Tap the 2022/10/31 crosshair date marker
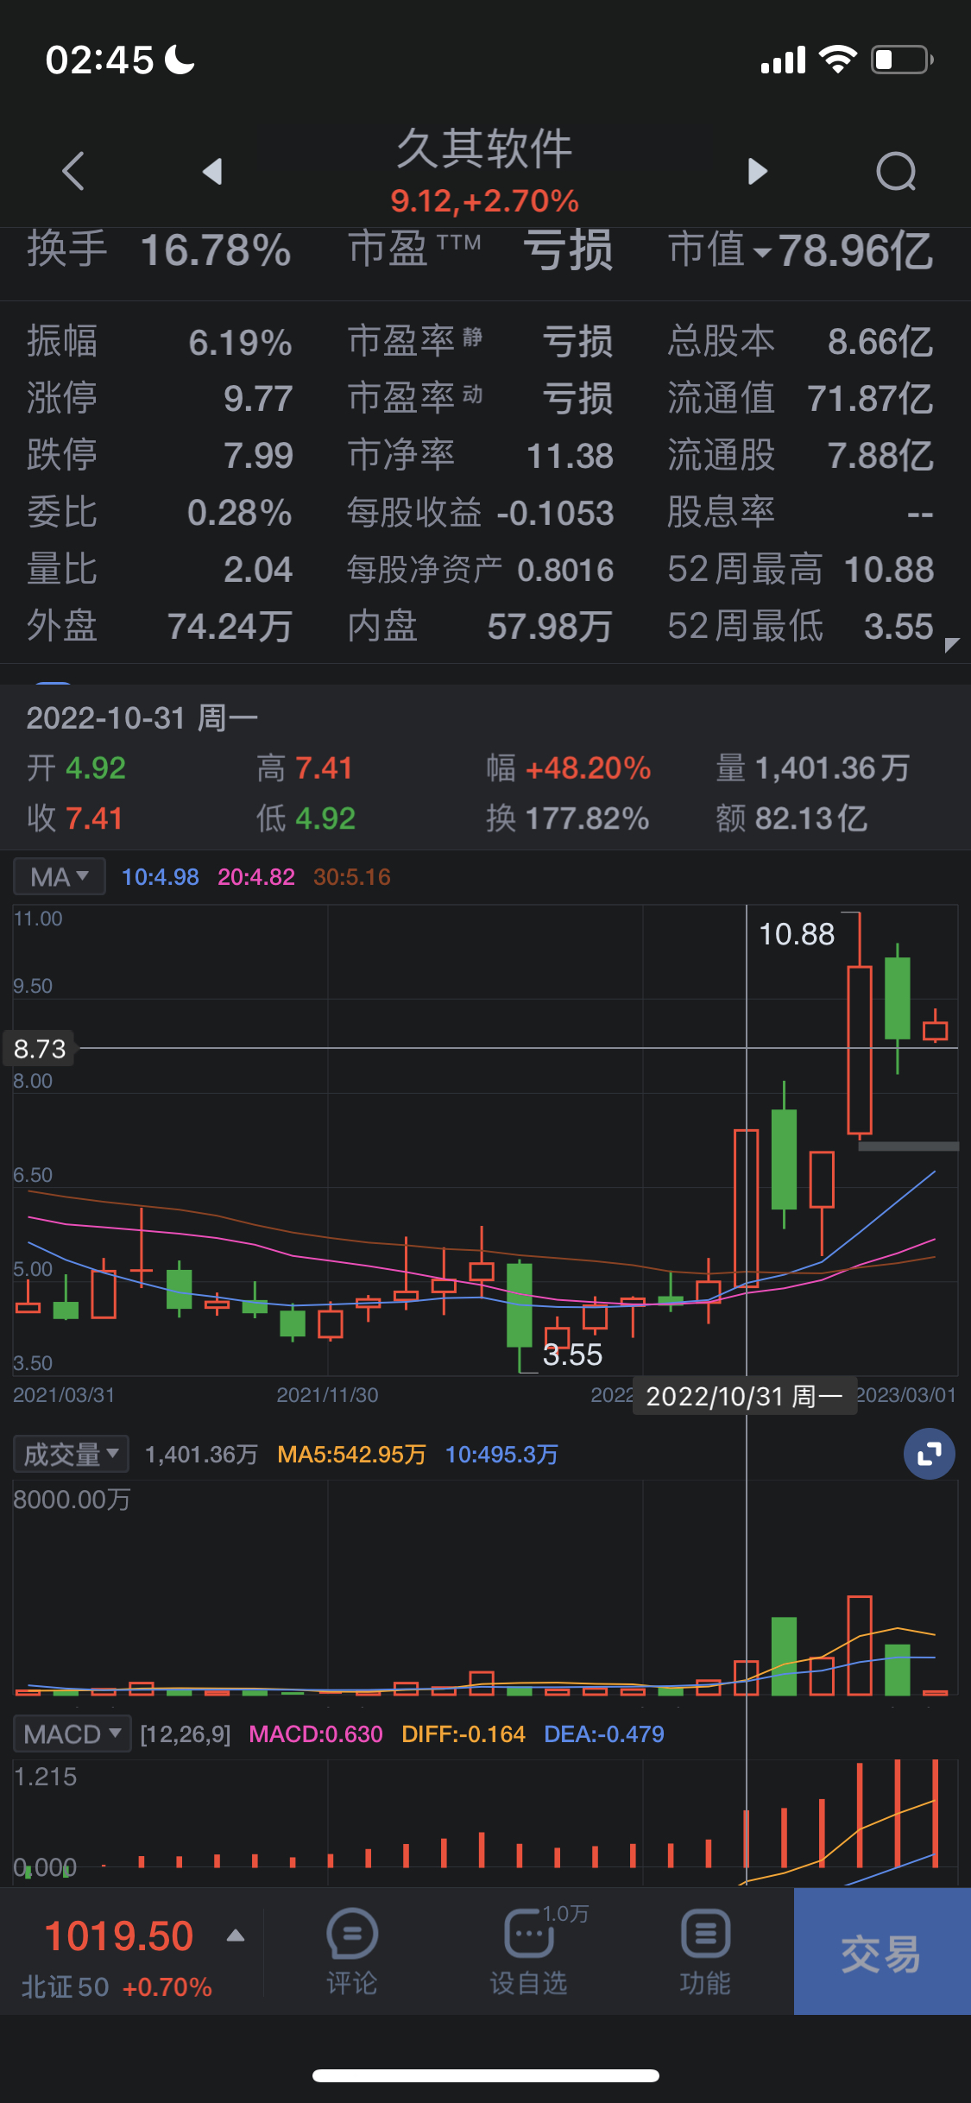Image resolution: width=971 pixels, height=2103 pixels. [745, 1397]
